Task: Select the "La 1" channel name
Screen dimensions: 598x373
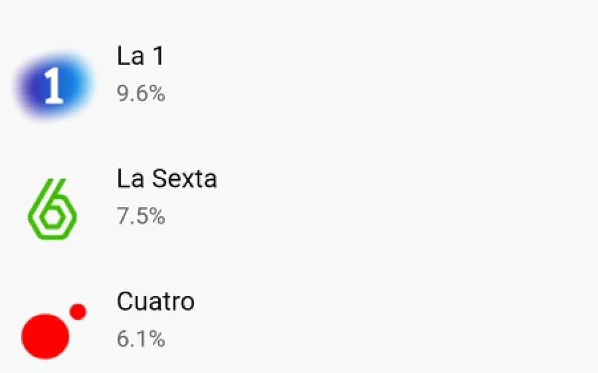Action: click(140, 56)
